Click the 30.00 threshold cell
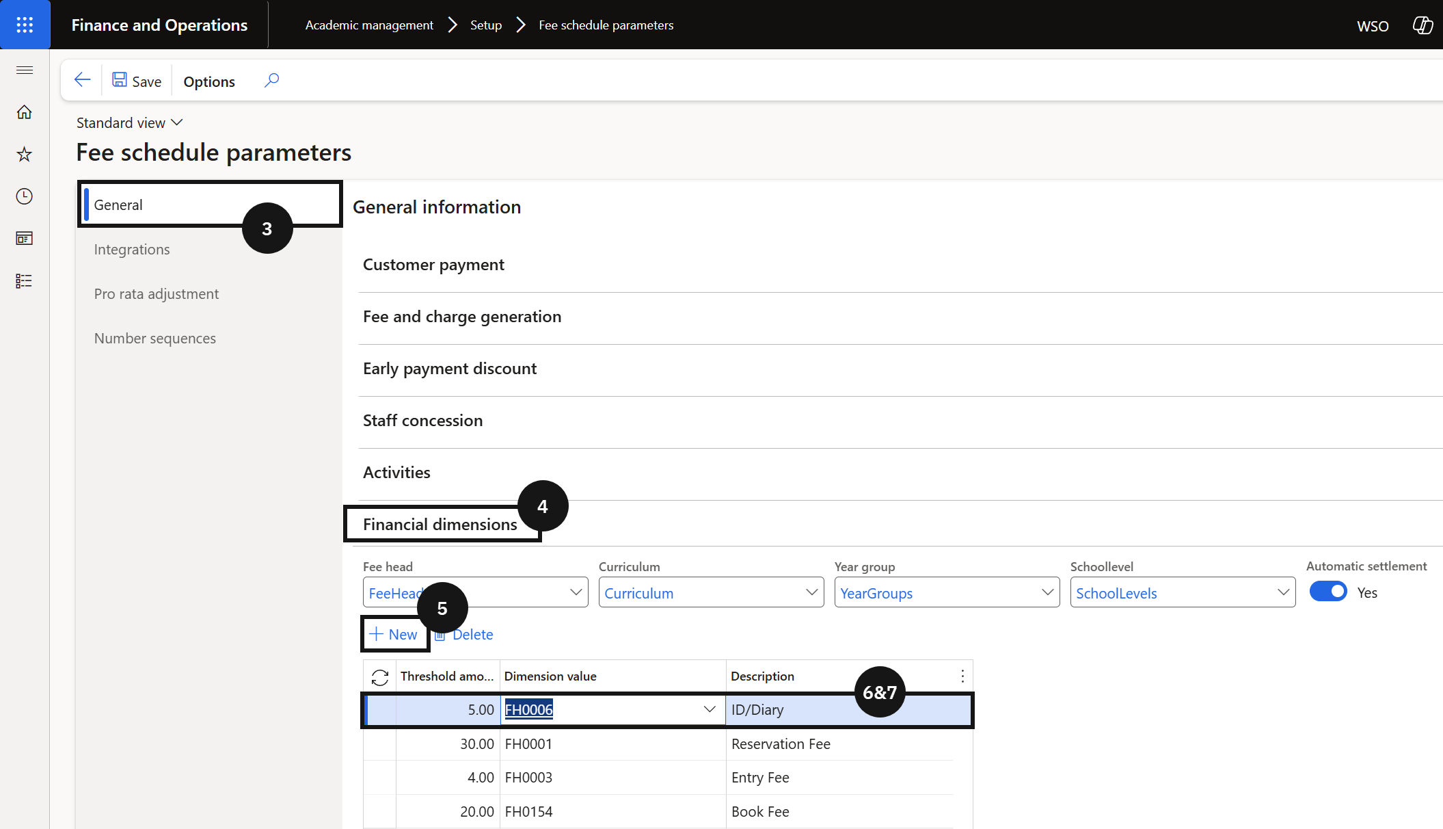Viewport: 1443px width, 829px height. point(447,744)
